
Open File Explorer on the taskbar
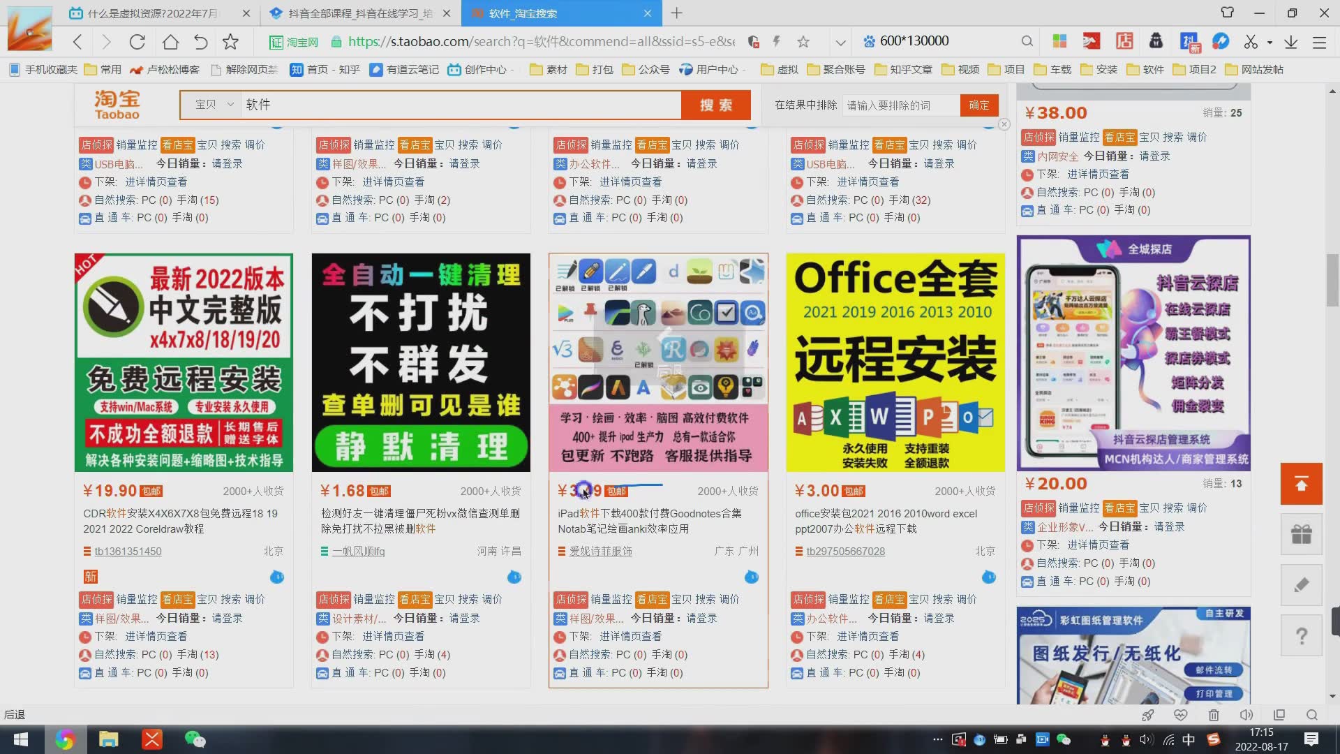click(108, 739)
